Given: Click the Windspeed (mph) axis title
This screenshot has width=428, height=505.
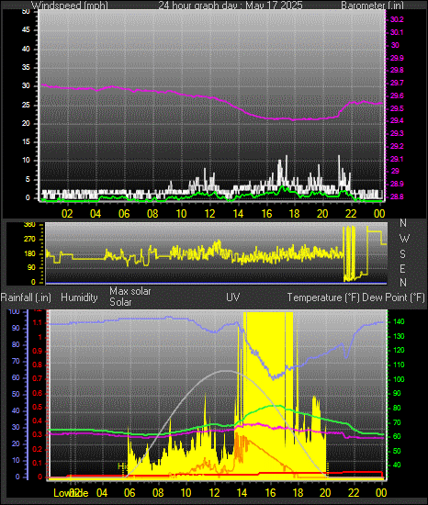Looking at the screenshot, I should pyautogui.click(x=70, y=6).
